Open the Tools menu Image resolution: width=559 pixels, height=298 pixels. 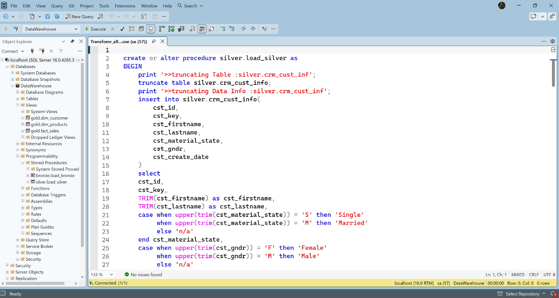point(104,6)
